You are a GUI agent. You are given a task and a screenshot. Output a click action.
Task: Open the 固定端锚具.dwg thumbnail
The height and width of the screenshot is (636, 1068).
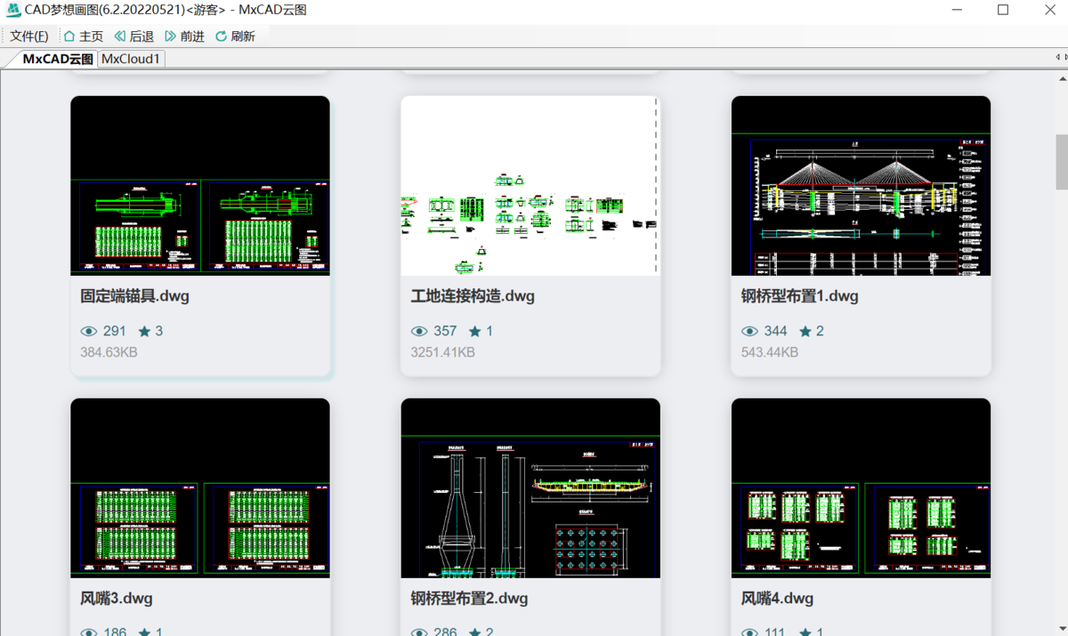(200, 186)
